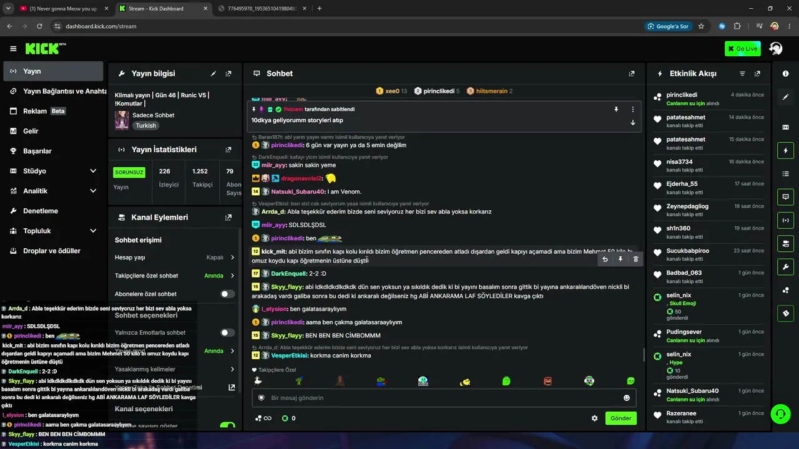Image resolution: width=799 pixels, height=449 pixels.
Task: Open Denetleme in sidebar
Action: click(x=53, y=211)
